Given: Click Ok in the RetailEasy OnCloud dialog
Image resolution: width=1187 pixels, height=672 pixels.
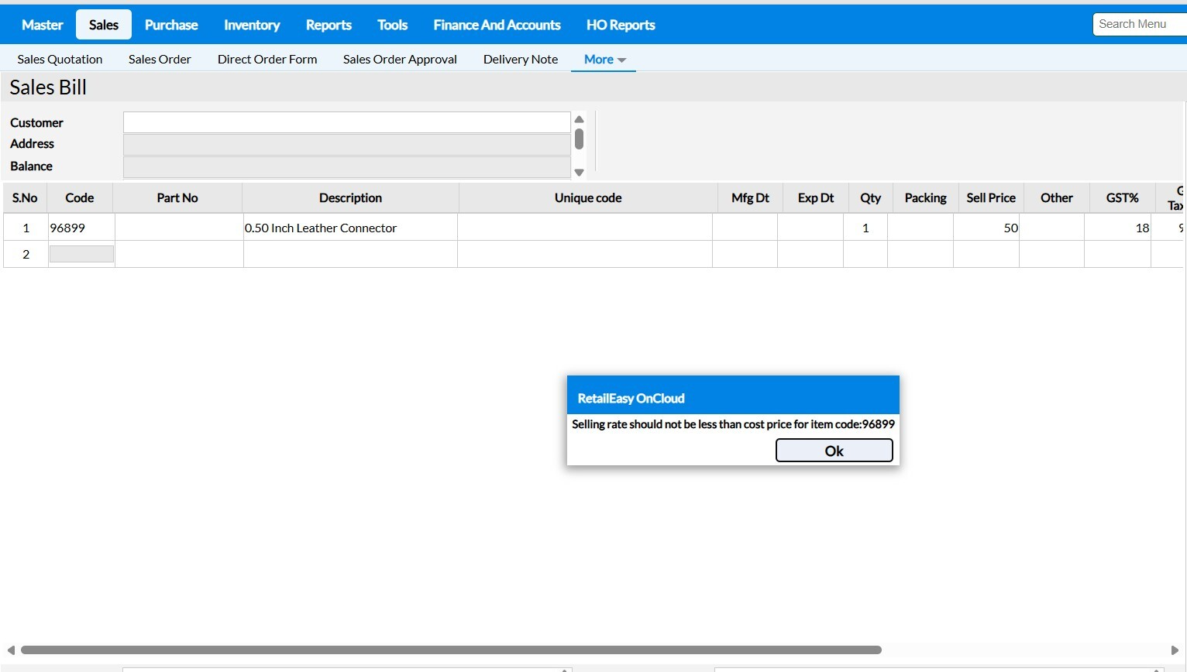Looking at the screenshot, I should coord(834,451).
